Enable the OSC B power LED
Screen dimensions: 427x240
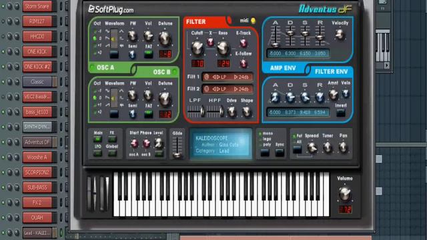click(x=175, y=72)
